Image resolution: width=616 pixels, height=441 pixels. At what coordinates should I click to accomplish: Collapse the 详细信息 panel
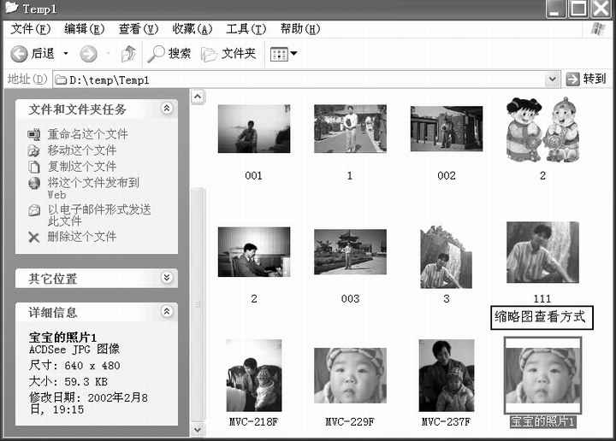point(167,312)
